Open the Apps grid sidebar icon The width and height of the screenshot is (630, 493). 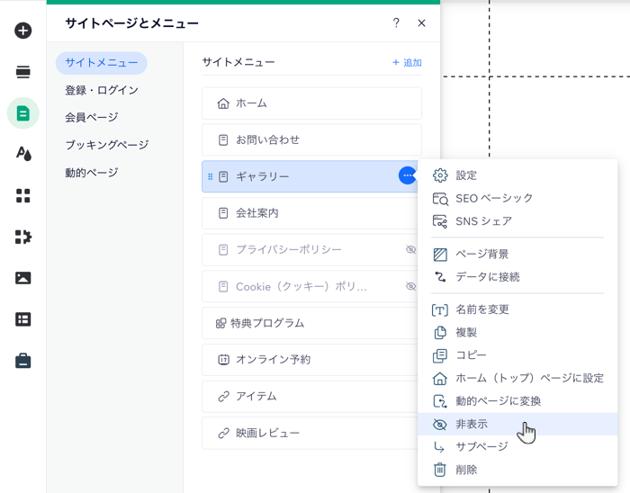pos(22,195)
